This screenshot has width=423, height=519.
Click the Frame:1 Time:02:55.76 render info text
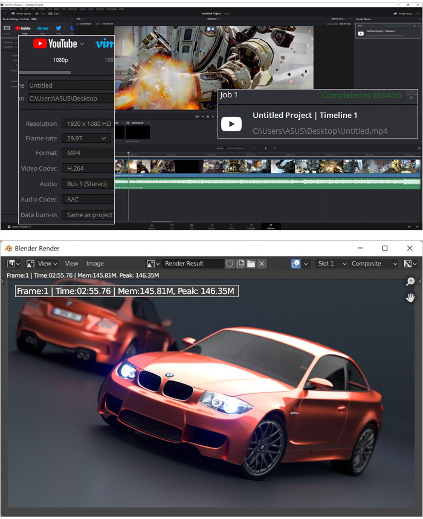(83, 275)
